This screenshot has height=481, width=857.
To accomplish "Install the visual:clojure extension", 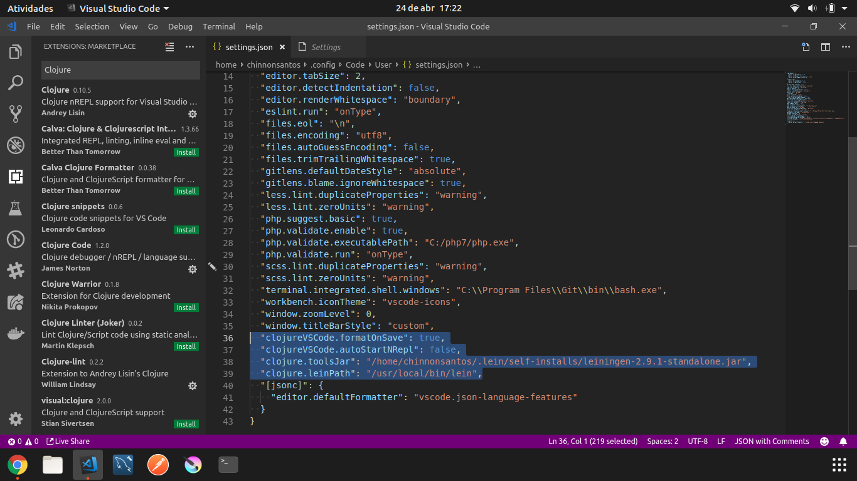I will tap(186, 424).
